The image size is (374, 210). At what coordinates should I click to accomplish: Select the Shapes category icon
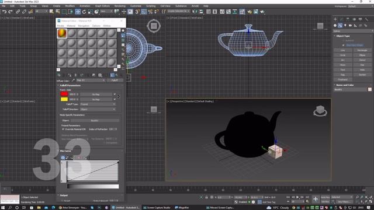340,26
